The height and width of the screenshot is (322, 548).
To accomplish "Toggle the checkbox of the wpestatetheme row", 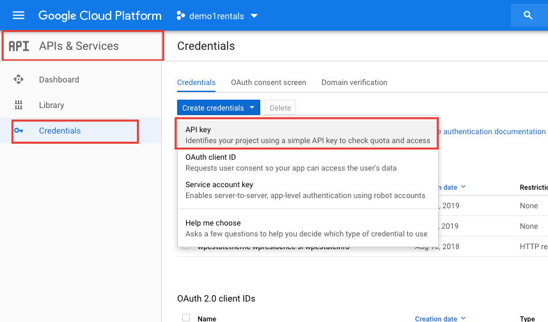I will [186, 247].
